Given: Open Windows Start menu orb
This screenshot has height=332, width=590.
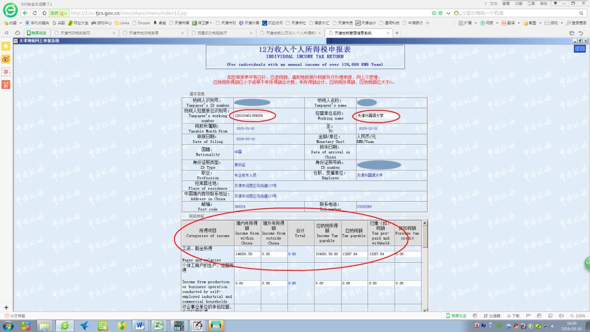Looking at the screenshot, I should pyautogui.click(x=8, y=326).
